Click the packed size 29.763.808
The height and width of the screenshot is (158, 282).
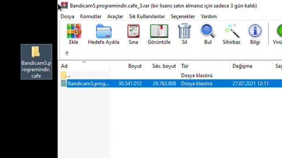pyautogui.click(x=164, y=83)
